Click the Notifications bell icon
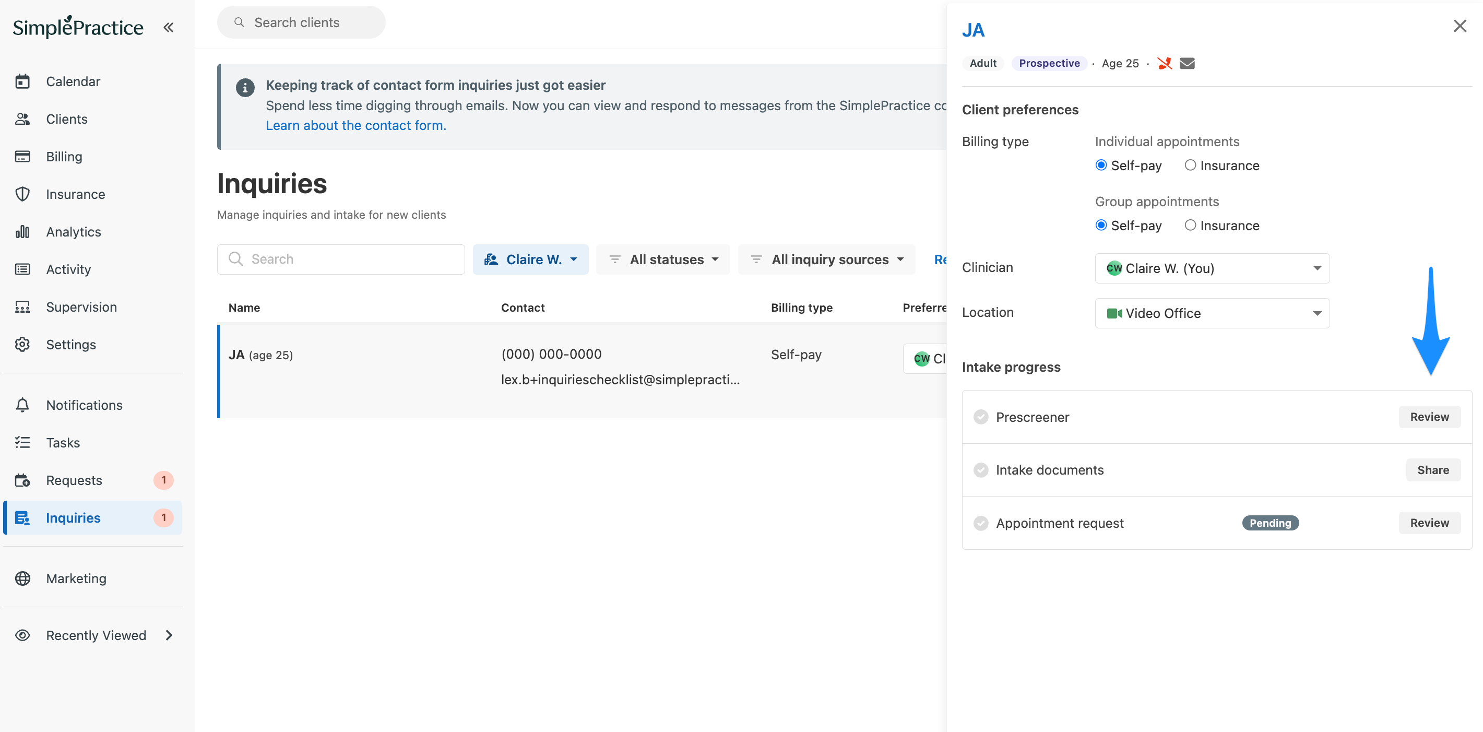 tap(22, 405)
